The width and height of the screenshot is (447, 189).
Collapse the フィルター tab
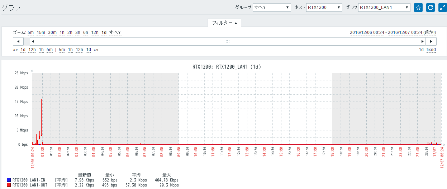[224, 23]
